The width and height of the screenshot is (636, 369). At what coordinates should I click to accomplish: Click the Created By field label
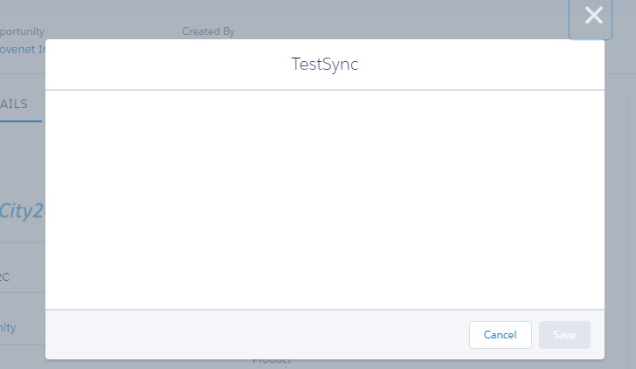[x=208, y=31]
